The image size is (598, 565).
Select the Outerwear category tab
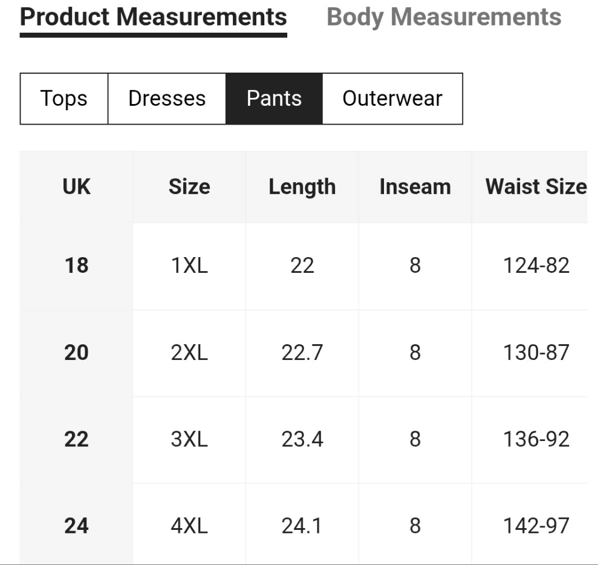point(392,99)
